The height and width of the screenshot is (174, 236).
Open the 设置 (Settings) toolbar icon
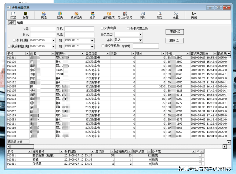click(176, 15)
